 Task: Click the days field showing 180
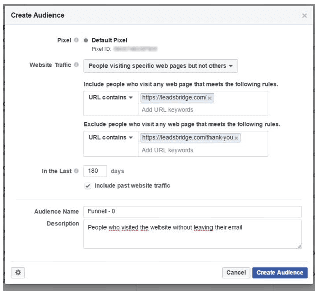(x=95, y=171)
